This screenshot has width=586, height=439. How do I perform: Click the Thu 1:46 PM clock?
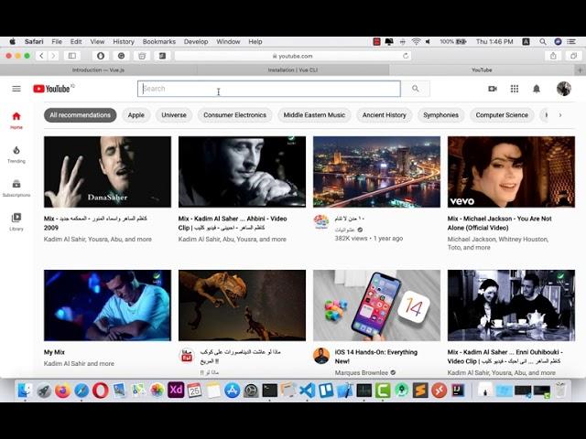(494, 42)
